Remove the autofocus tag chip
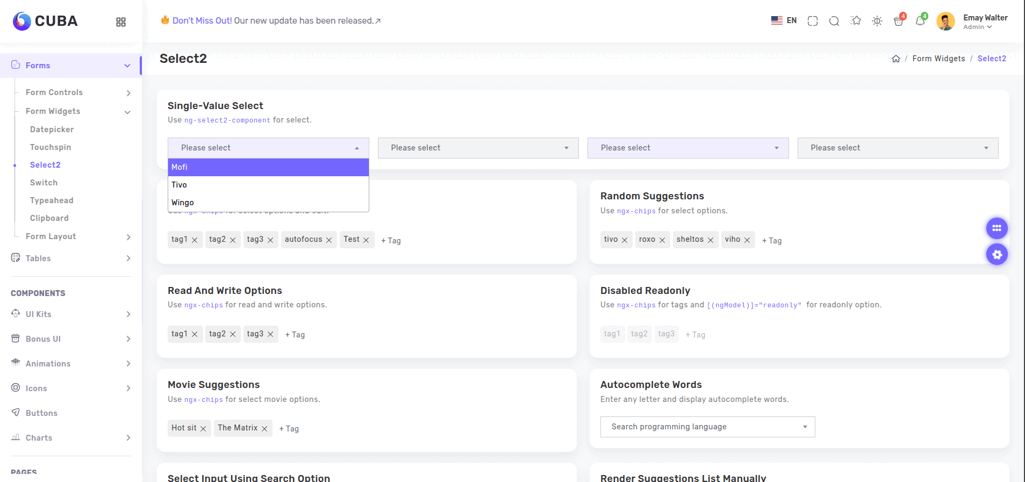This screenshot has width=1025, height=482. click(329, 240)
